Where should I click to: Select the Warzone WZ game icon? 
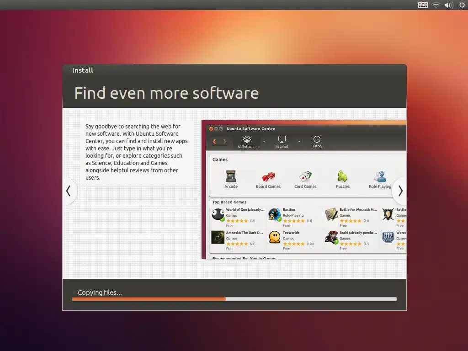[388, 238]
